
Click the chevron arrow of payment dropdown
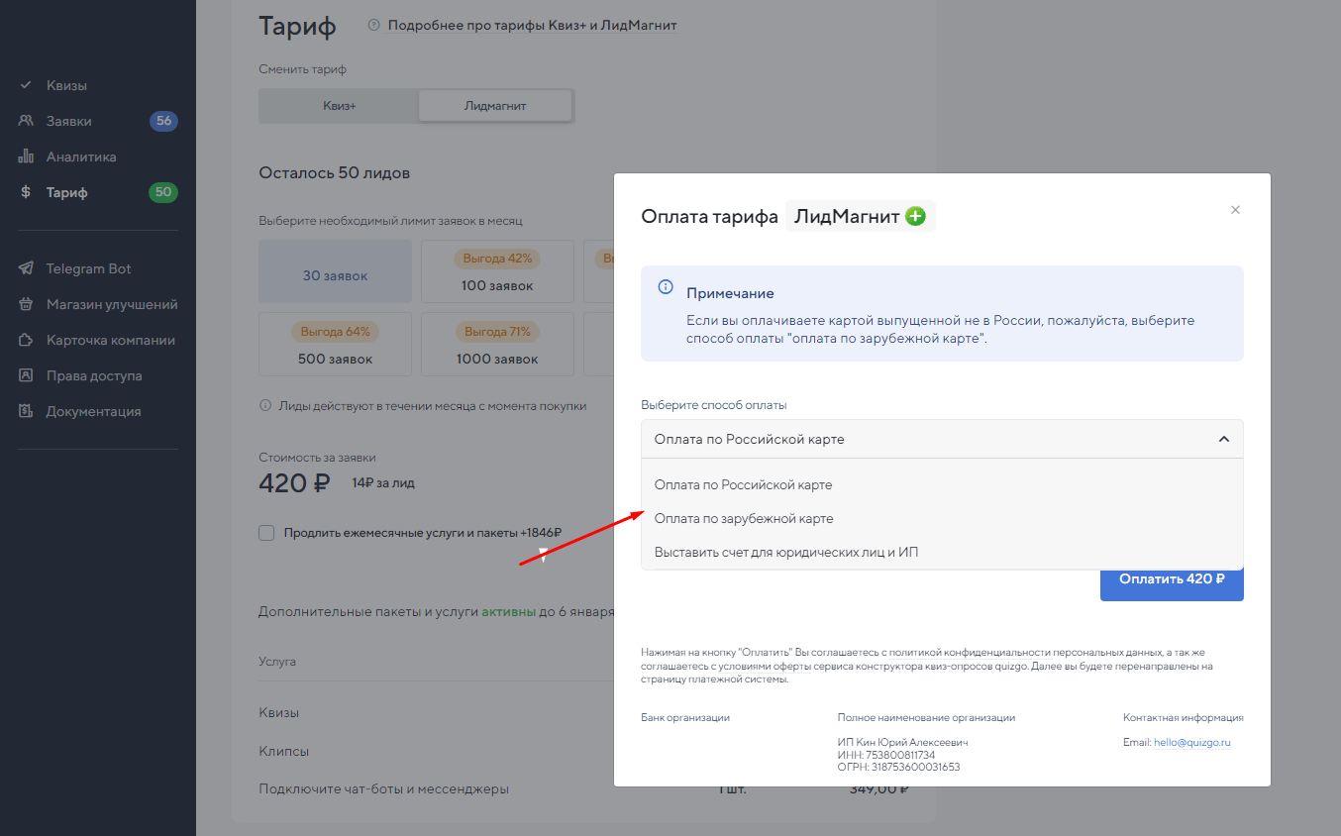tap(1224, 439)
